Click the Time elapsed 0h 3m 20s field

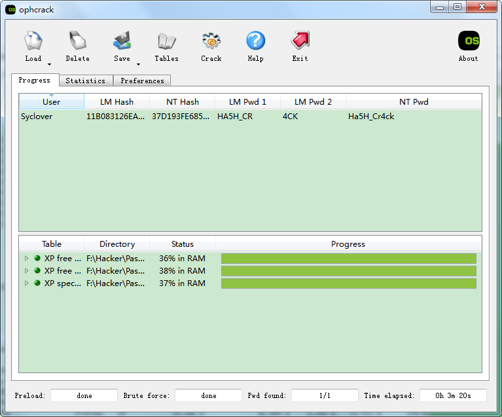click(x=453, y=395)
